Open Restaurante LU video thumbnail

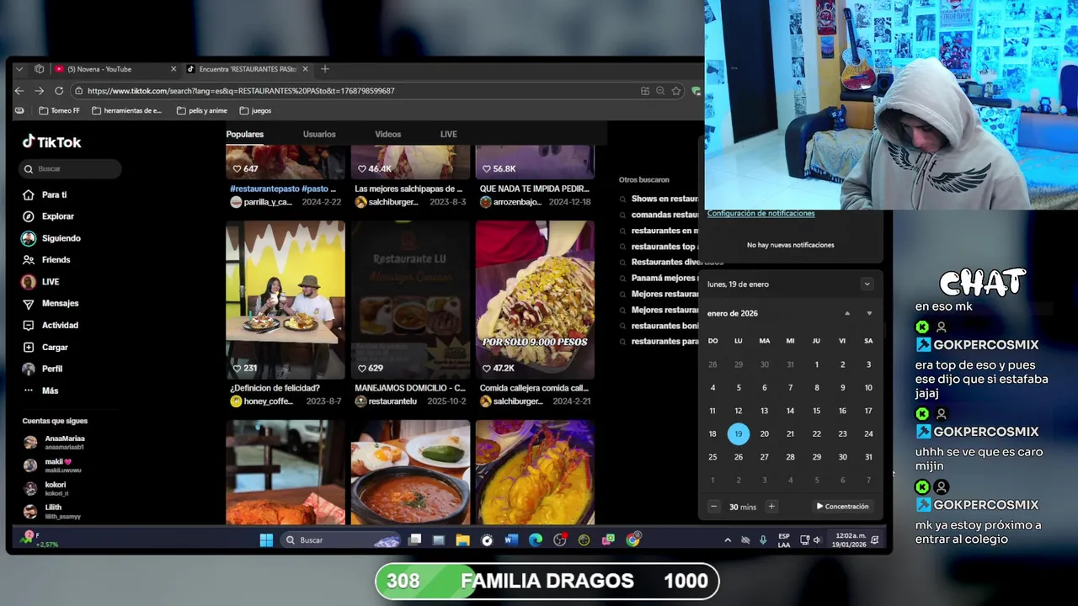click(x=410, y=300)
